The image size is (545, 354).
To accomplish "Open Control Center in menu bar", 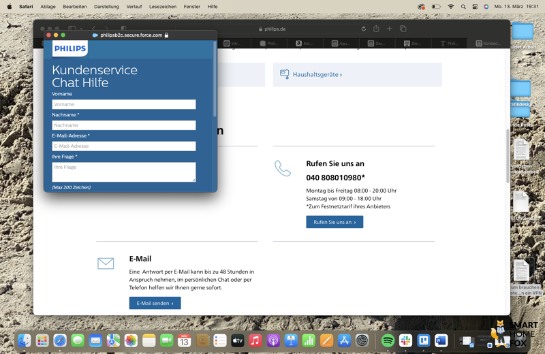I will pos(475,7).
